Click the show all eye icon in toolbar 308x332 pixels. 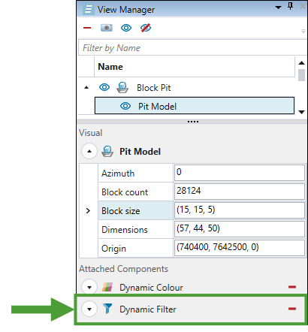click(x=126, y=28)
